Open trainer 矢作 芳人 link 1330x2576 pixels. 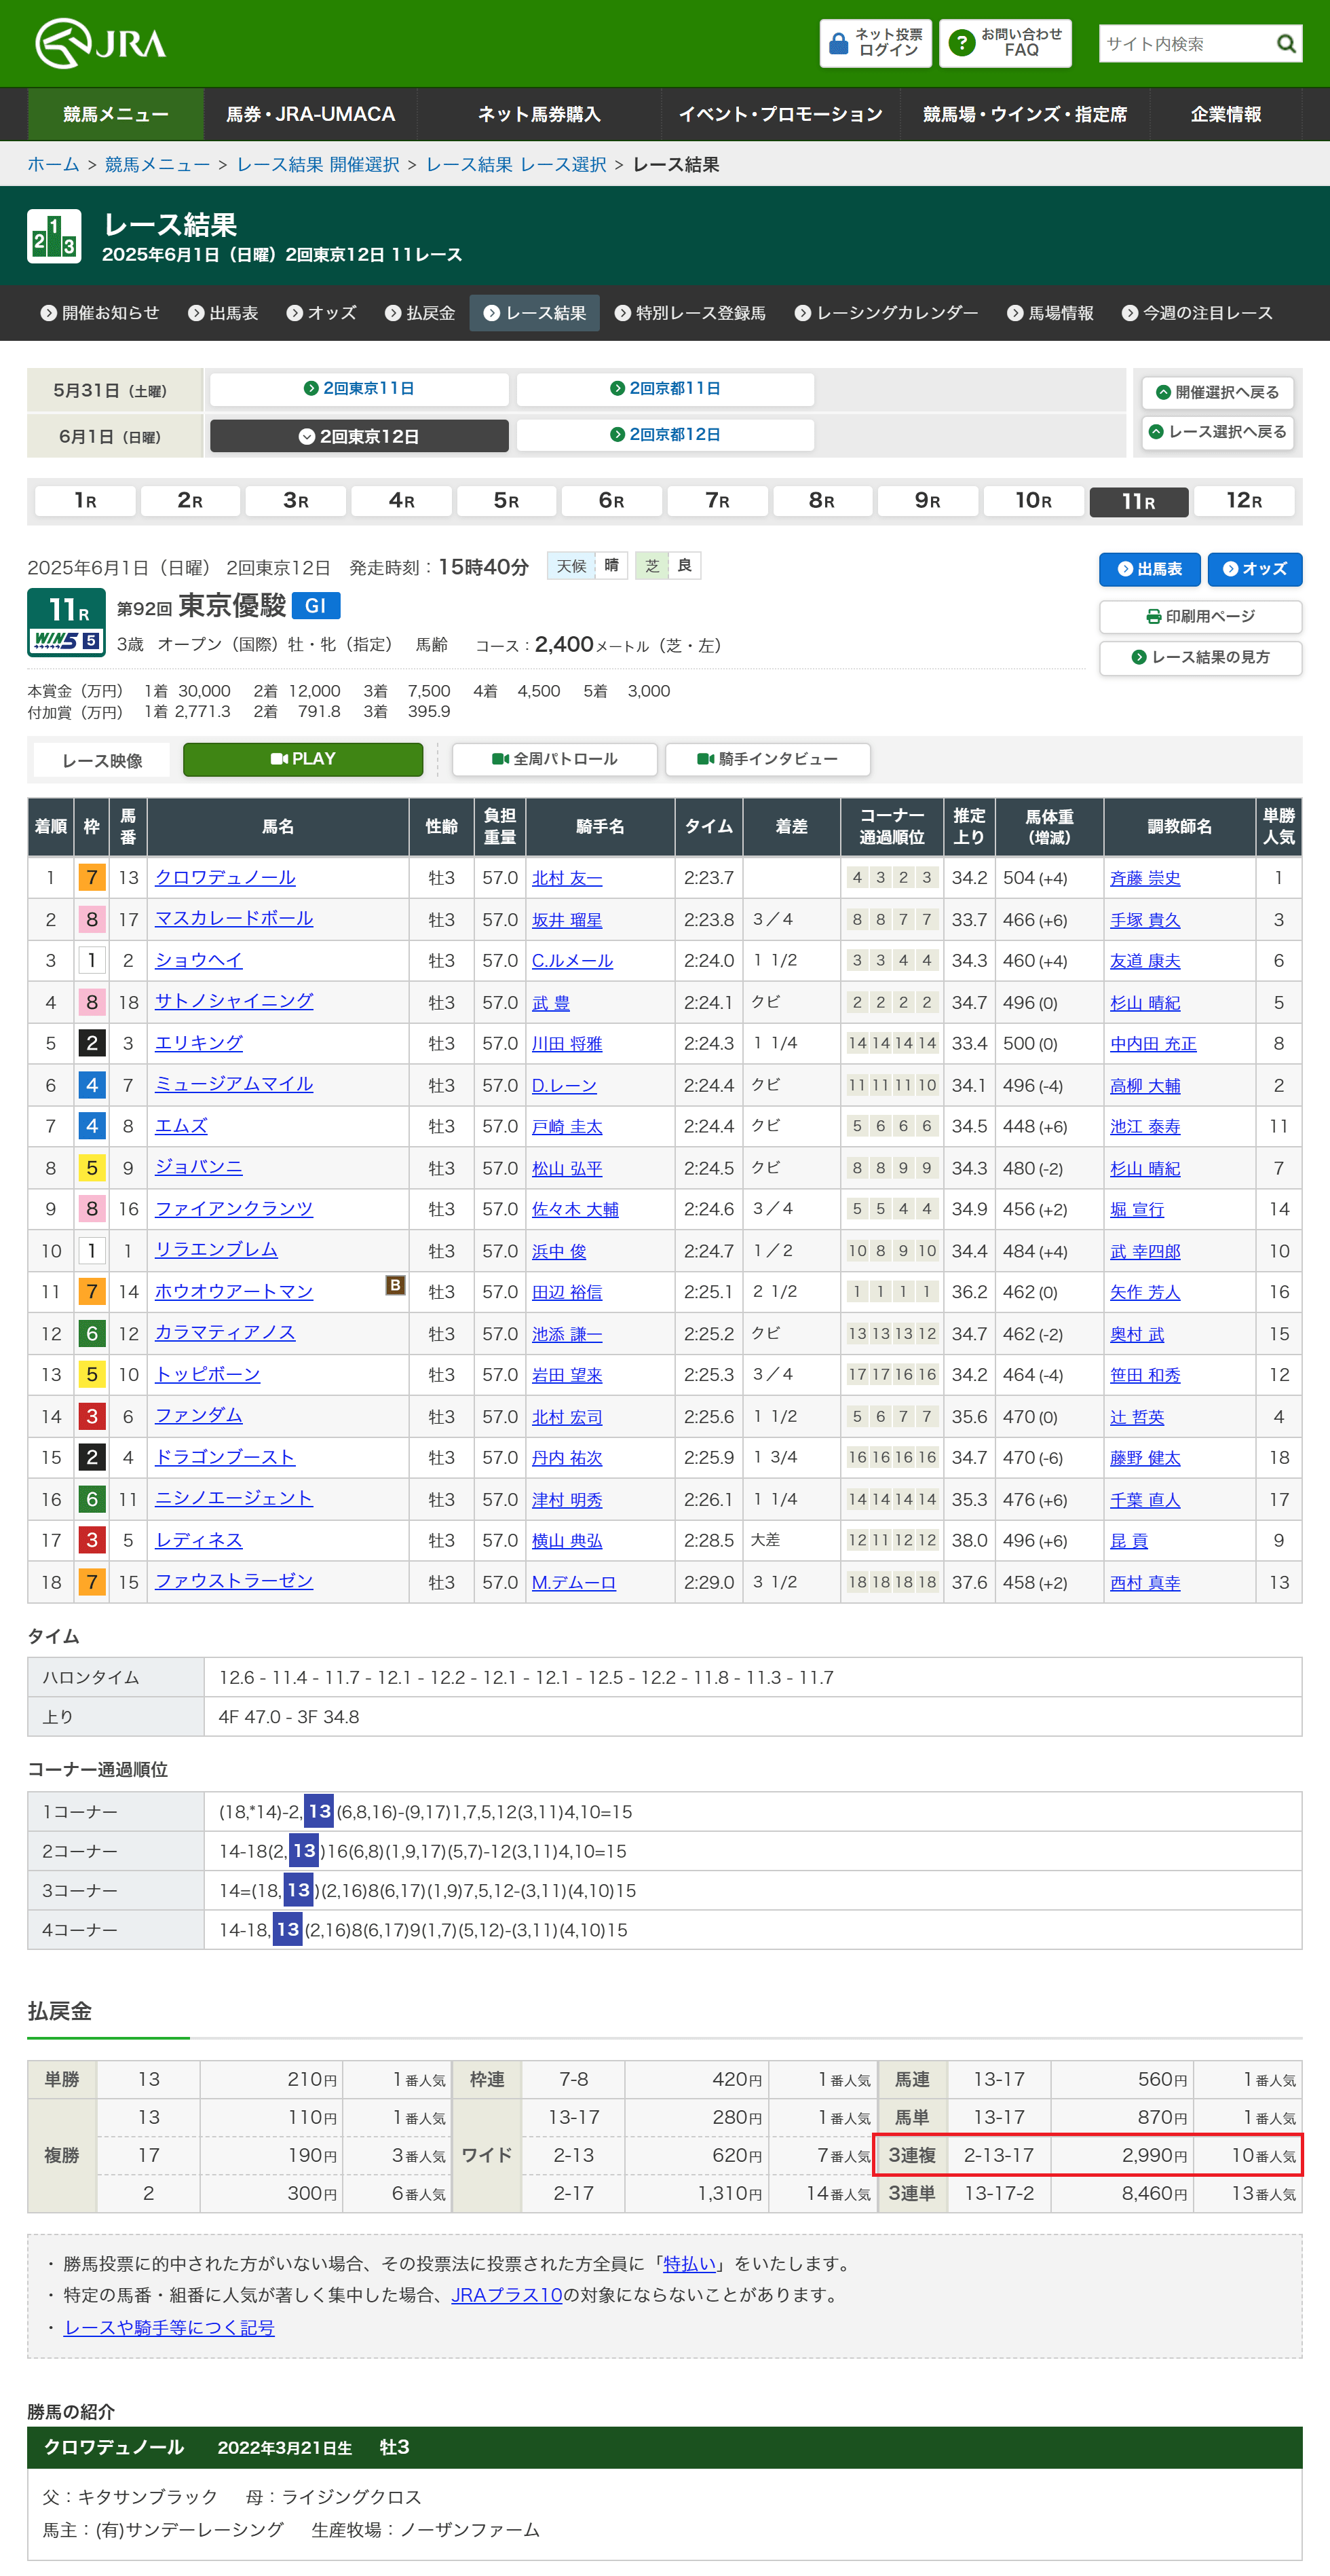click(x=1145, y=1293)
